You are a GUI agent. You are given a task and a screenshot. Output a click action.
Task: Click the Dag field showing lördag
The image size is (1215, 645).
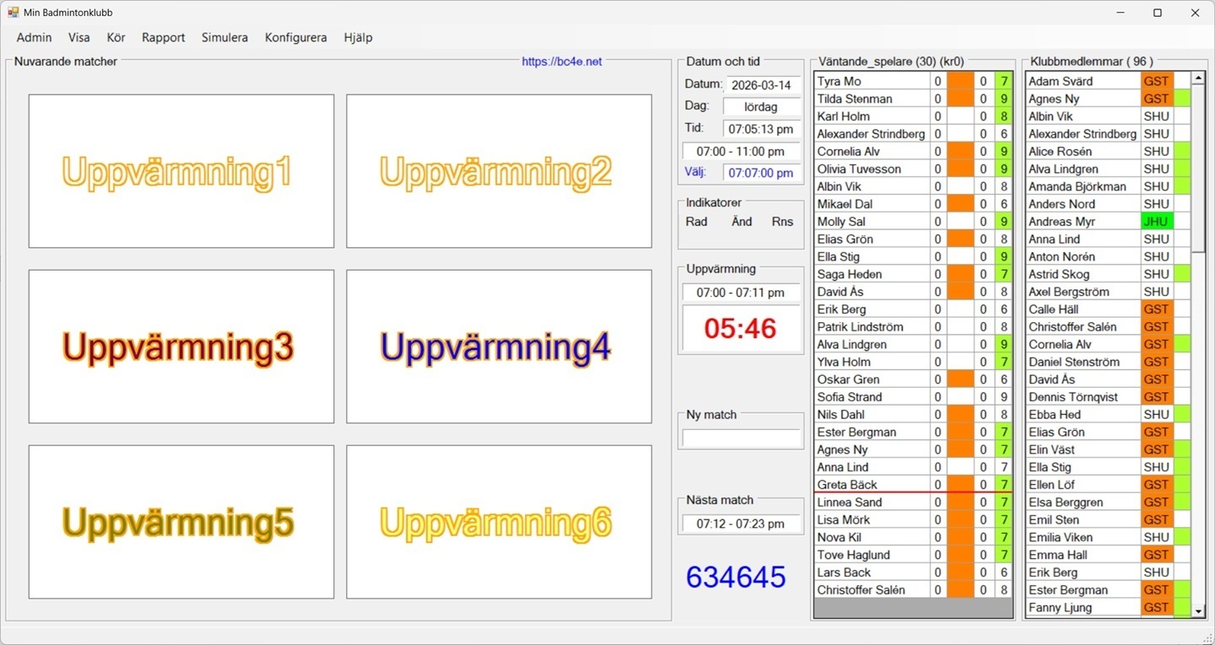(762, 106)
